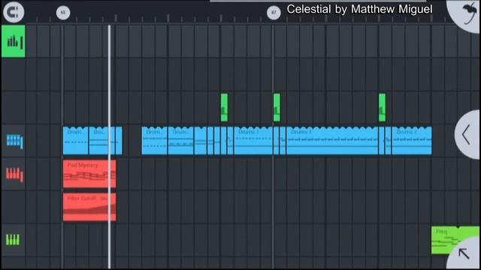Select the rightmost small green clip

click(382, 107)
